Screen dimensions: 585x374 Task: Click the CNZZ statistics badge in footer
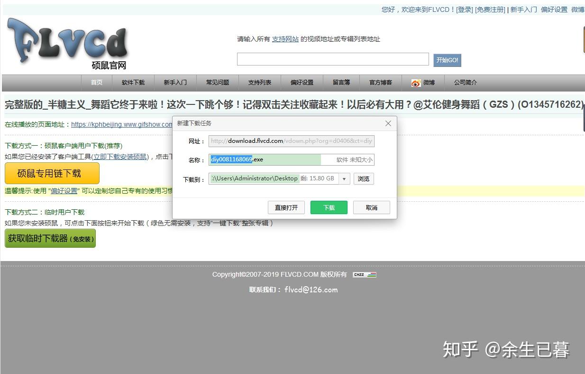(x=365, y=275)
